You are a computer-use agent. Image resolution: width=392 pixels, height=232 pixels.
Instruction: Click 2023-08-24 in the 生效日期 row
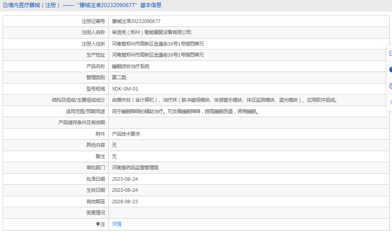point(125,190)
